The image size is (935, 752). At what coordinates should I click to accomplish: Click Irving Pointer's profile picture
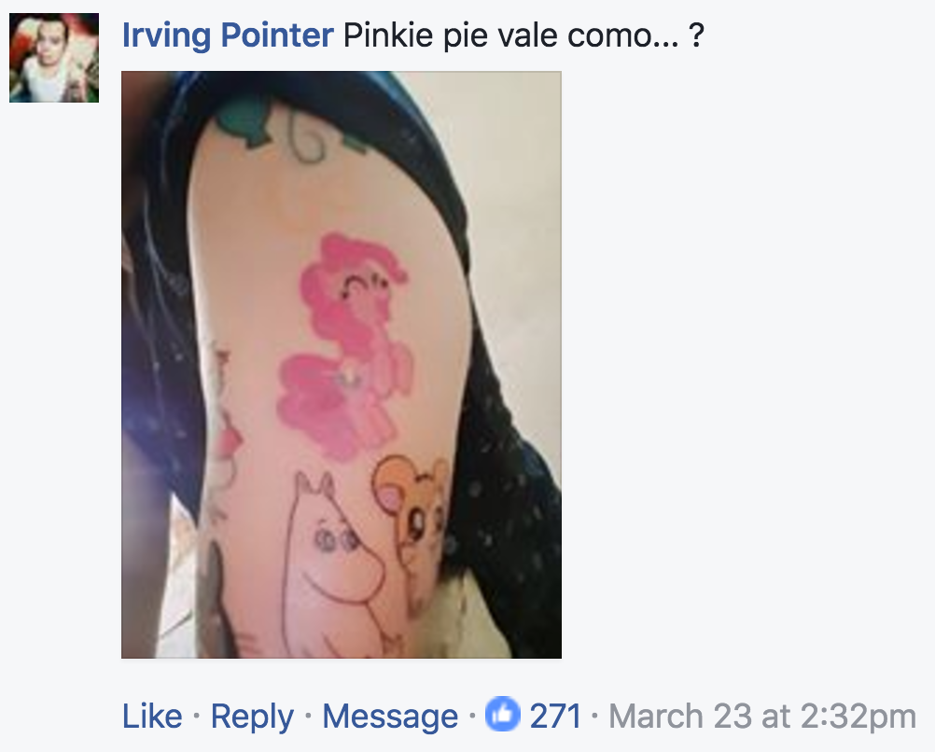coord(54,58)
